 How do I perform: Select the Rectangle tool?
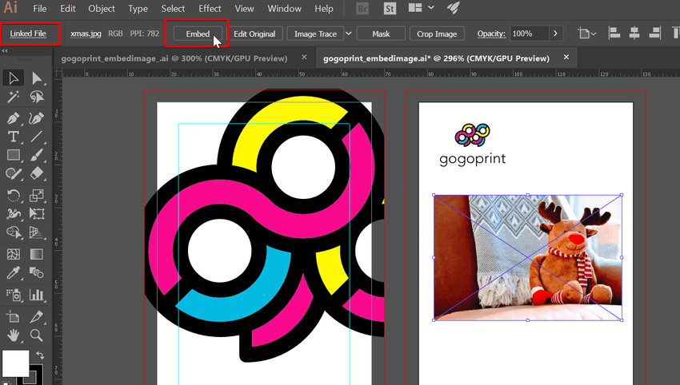14,155
